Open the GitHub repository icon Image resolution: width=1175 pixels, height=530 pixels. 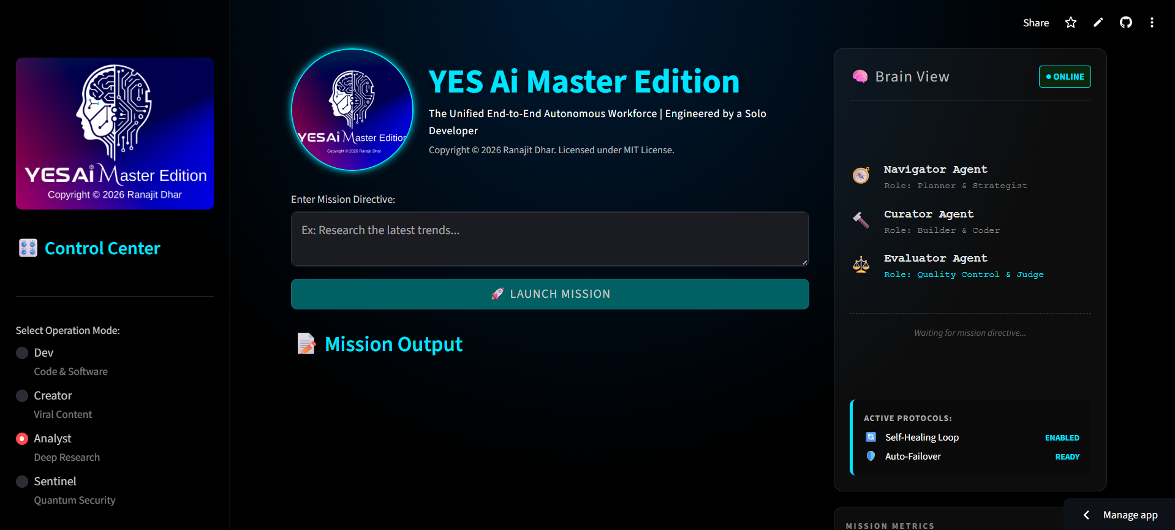pos(1126,23)
